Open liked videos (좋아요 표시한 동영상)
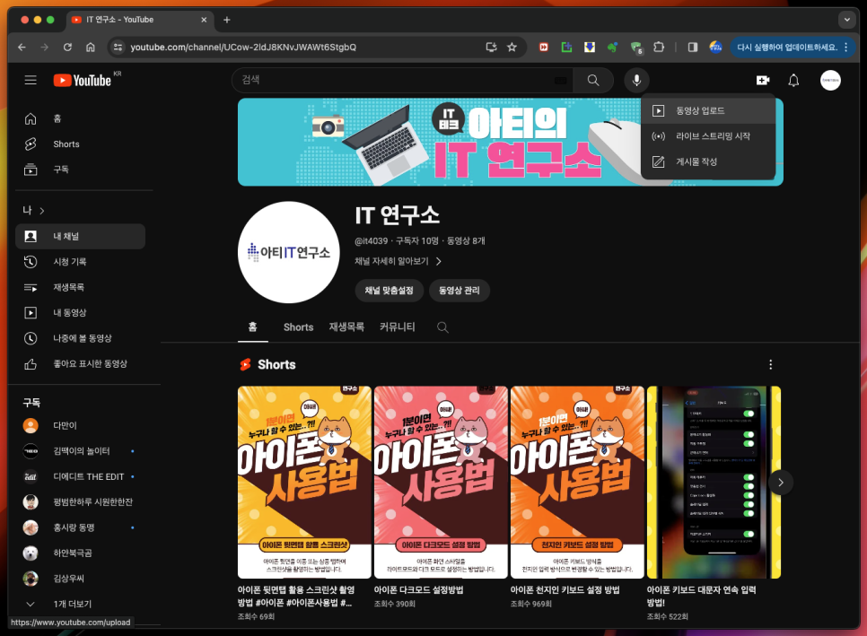The image size is (867, 636). pos(81,363)
